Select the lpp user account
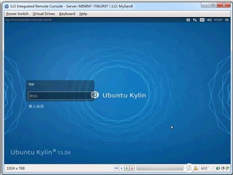Viewport: 233px width, 175px height. pyautogui.click(x=32, y=84)
